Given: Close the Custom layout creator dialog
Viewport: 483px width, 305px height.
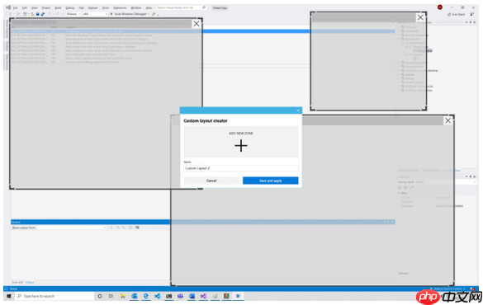Looking at the screenshot, I should [298, 110].
